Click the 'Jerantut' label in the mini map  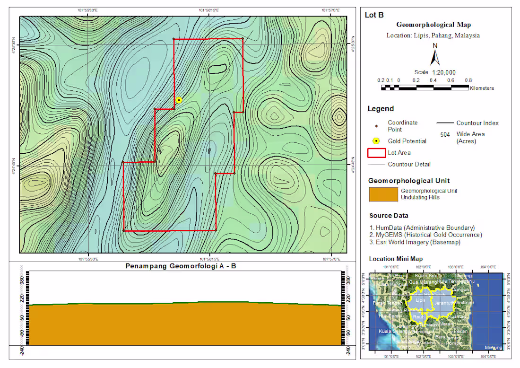tap(443, 303)
